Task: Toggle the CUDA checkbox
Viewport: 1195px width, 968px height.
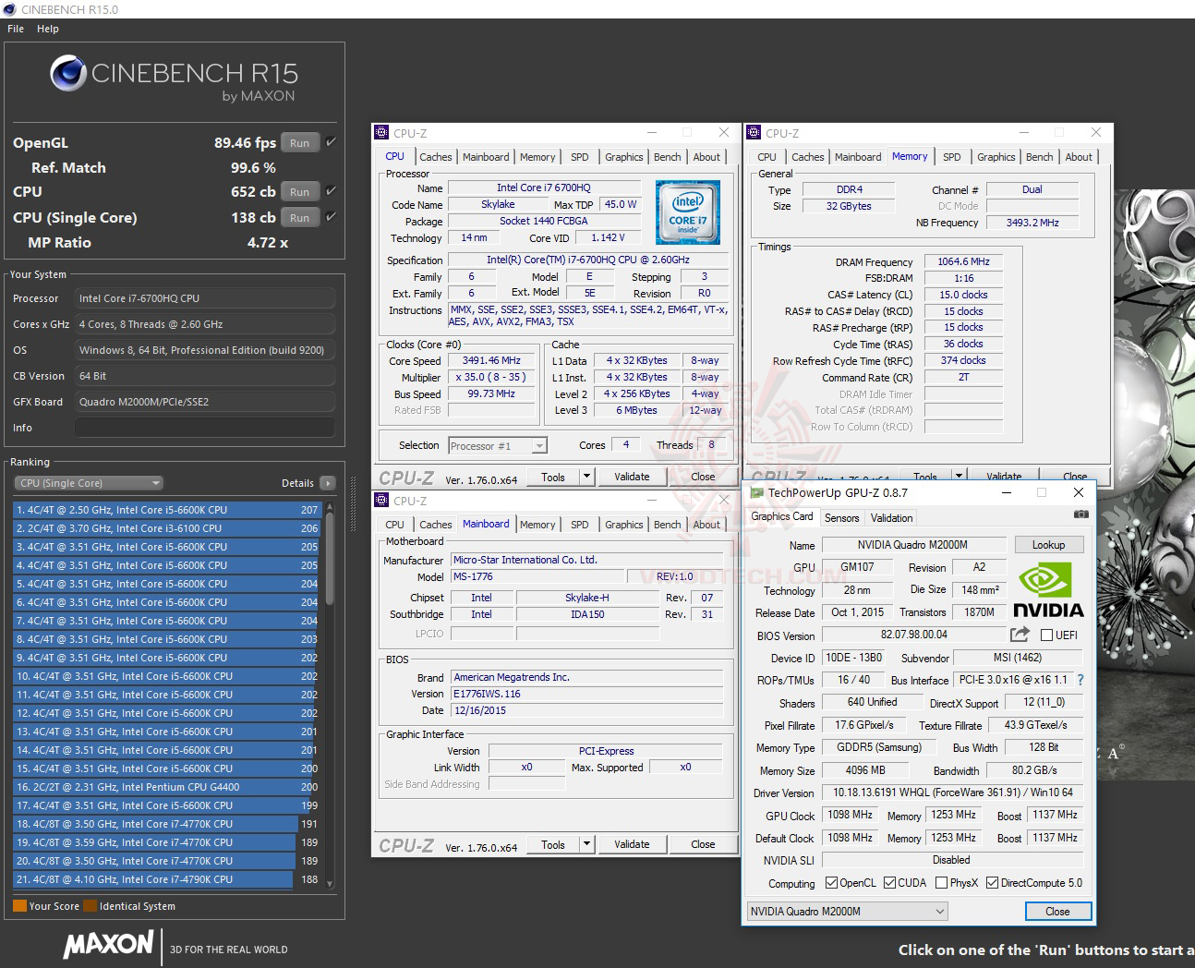Action: [x=890, y=883]
